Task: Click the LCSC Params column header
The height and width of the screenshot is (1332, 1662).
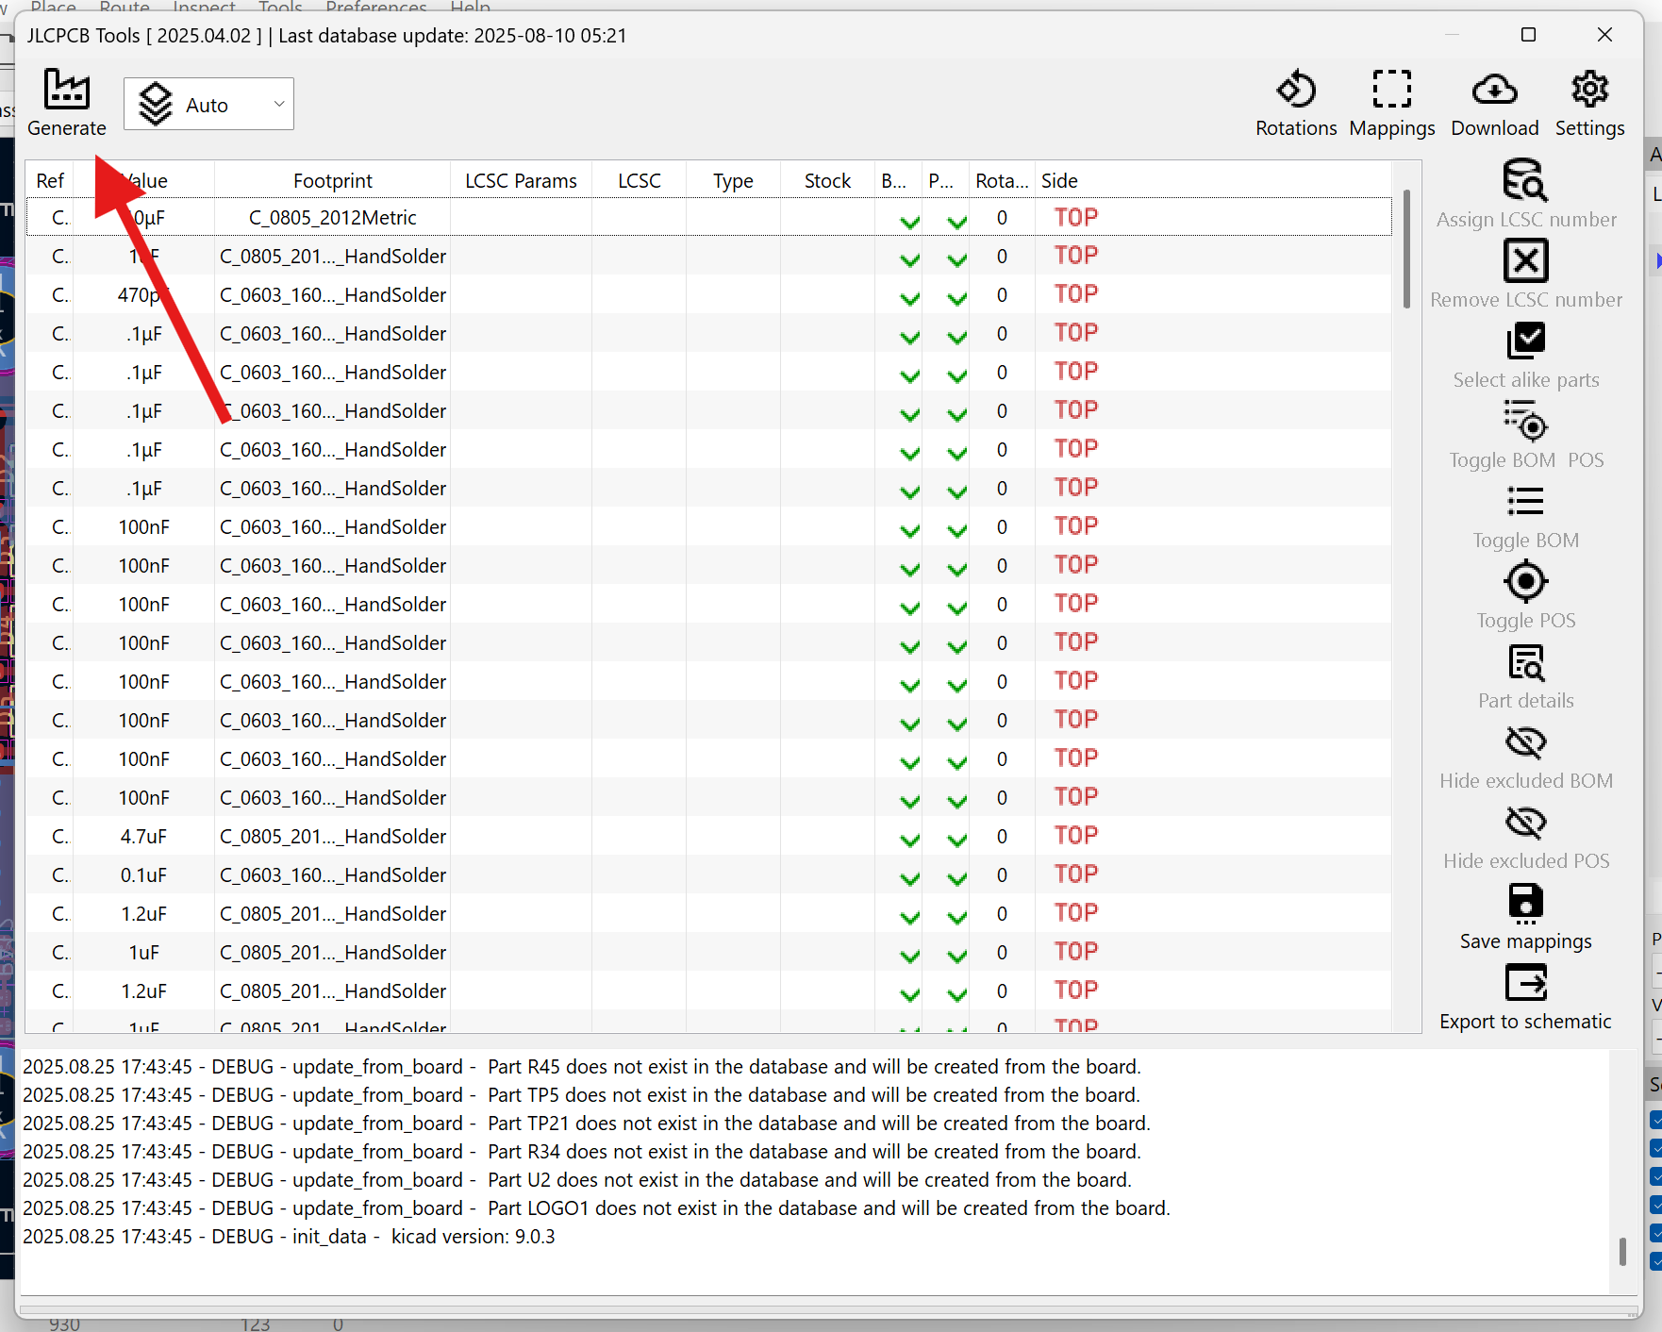Action: 521,180
